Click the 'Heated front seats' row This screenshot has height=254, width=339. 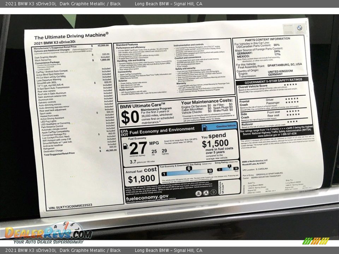pos(49,116)
